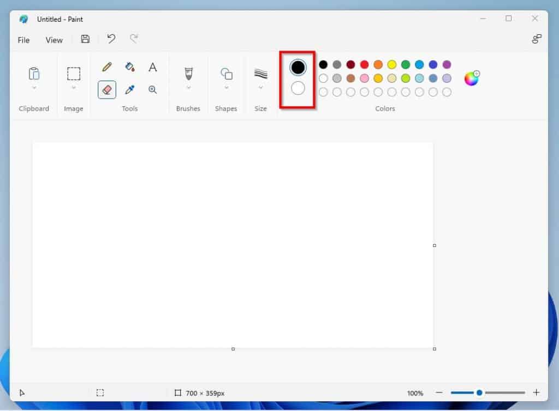
Task: Click the bottom-right canvas resize handle
Action: (434, 349)
